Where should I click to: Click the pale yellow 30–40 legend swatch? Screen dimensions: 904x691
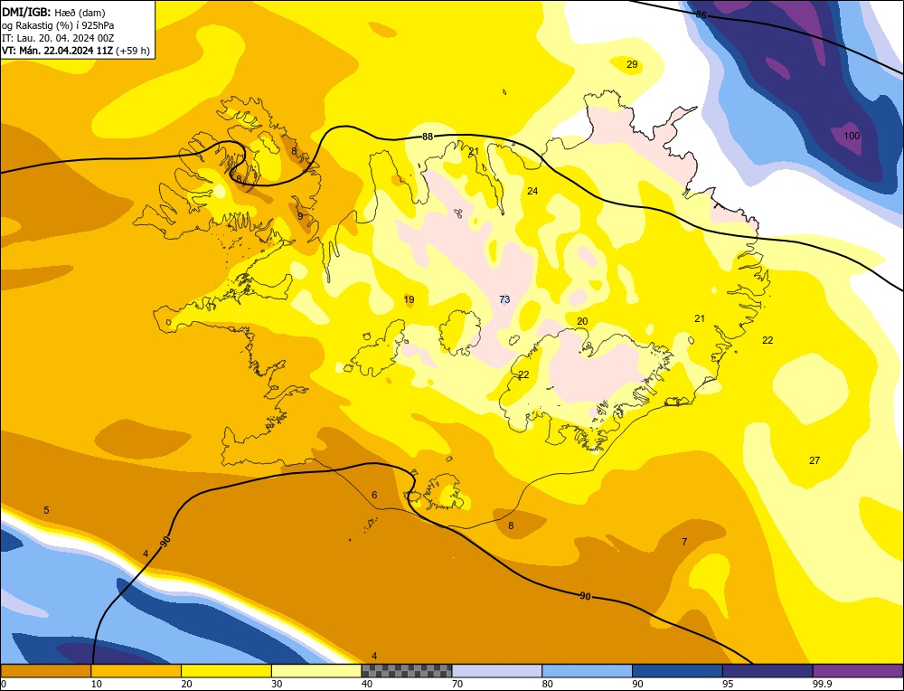pos(316,671)
